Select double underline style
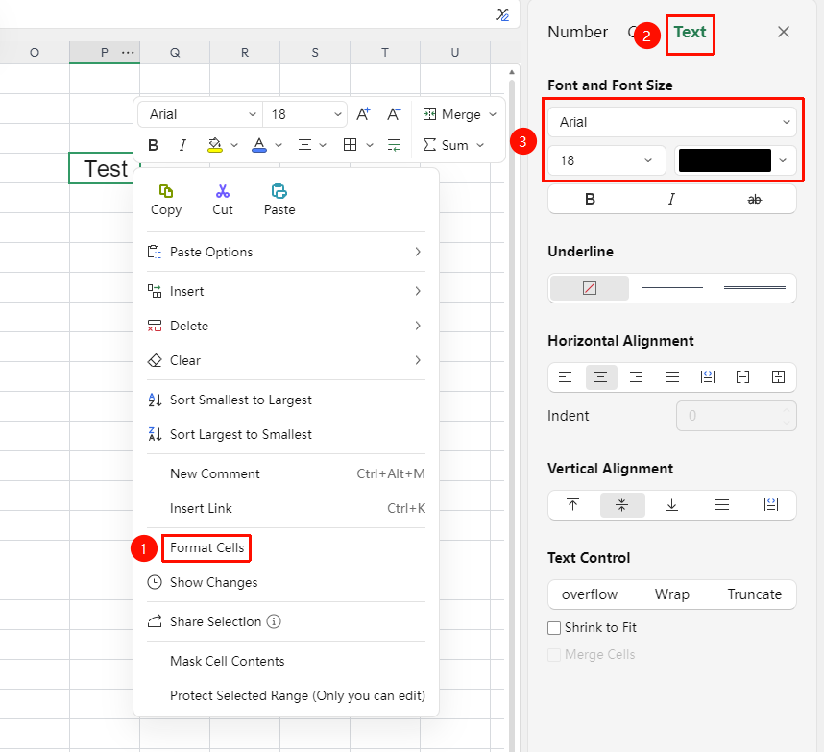This screenshot has width=824, height=752. coord(754,288)
